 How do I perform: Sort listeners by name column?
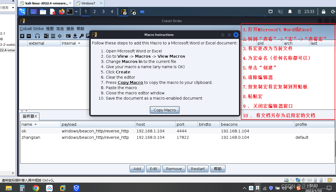[x=40, y=124]
